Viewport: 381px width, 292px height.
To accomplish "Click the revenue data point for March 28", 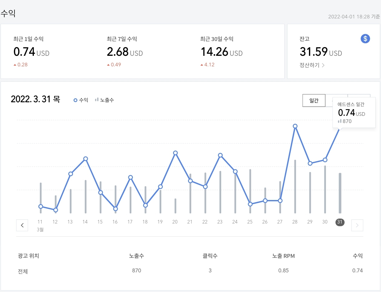I will pos(295,126).
